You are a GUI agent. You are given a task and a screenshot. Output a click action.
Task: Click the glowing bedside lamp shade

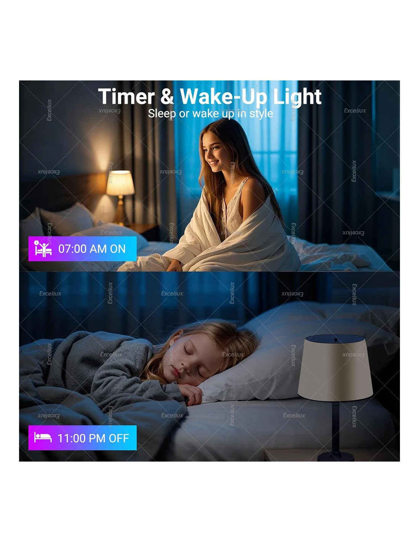120,183
